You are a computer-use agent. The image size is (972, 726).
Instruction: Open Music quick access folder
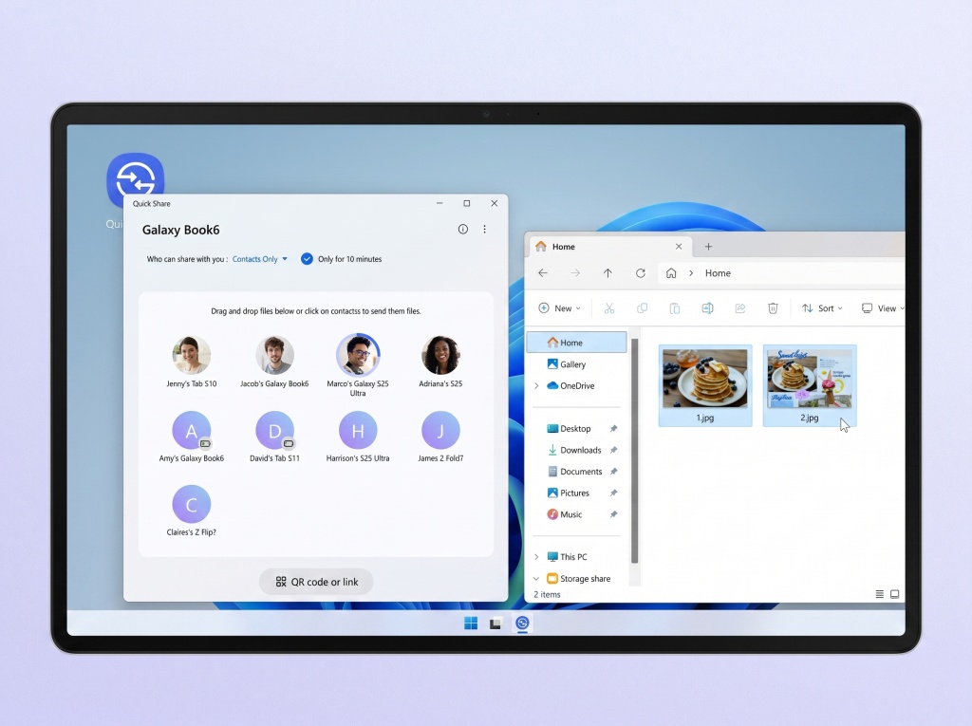coord(564,514)
